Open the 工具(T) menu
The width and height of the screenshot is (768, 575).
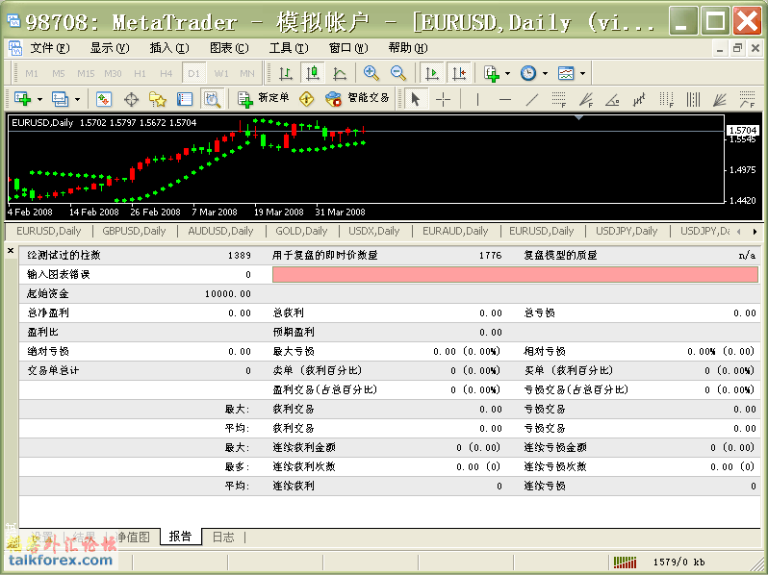(289, 48)
